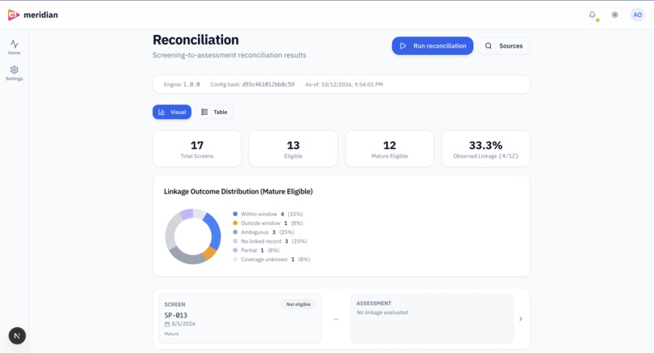The image size is (654, 353).
Task: Click the magnifier icon in Sources
Action: (x=488, y=46)
